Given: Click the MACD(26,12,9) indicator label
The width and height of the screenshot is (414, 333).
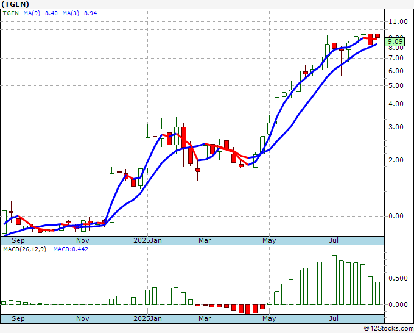Looking at the screenshot, I should point(24,249).
